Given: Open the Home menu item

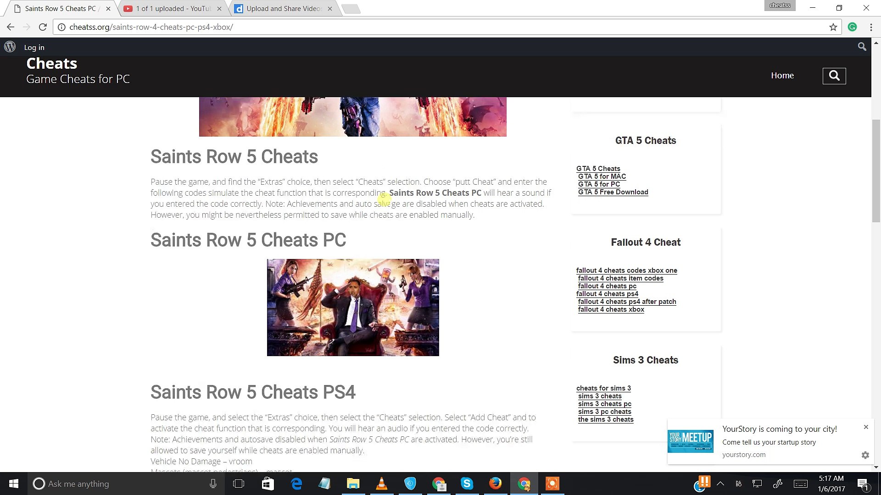Looking at the screenshot, I should click(782, 76).
